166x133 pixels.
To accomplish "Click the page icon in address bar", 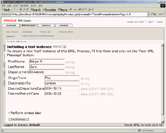I will (11, 14).
